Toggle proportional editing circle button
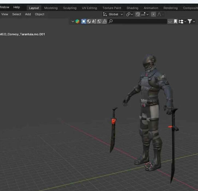This screenshot has height=191, width=198. (153, 14)
